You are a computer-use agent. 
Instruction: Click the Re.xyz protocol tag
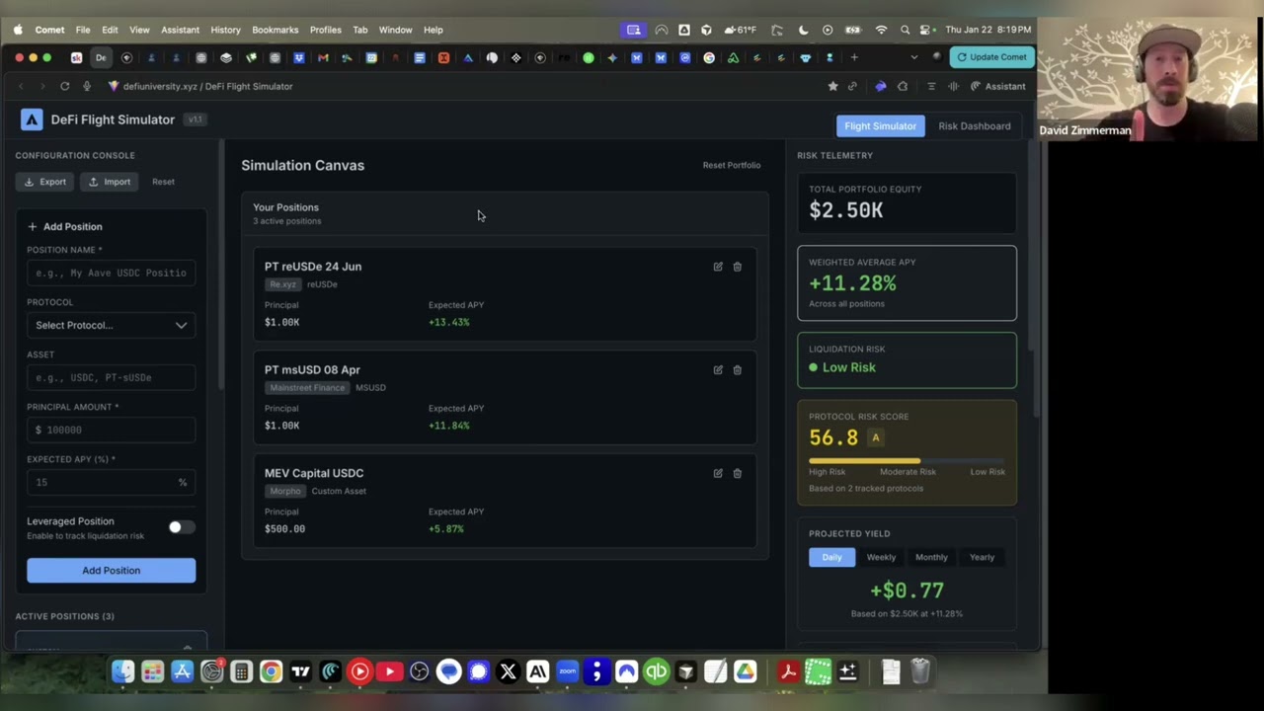[283, 284]
